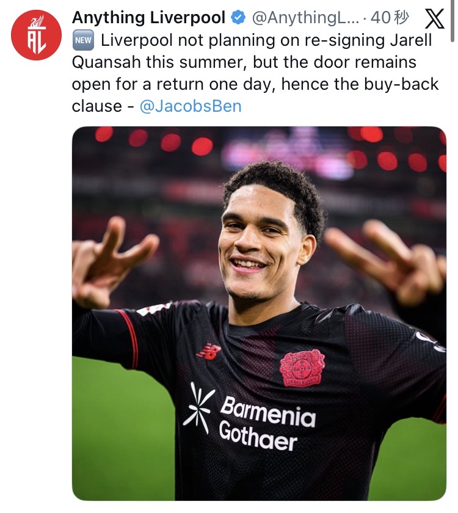Click the New Balance logo on shirt
The width and height of the screenshot is (458, 513).
209,352
